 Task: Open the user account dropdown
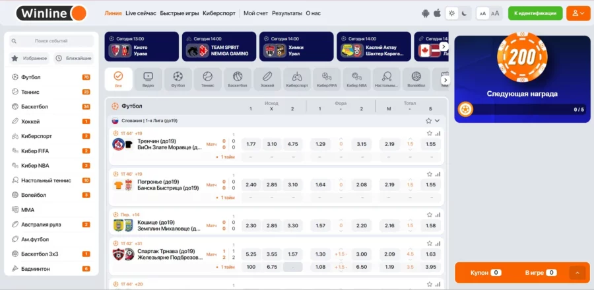tap(577, 13)
